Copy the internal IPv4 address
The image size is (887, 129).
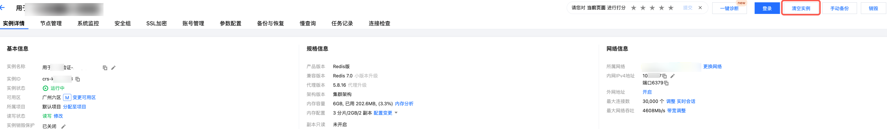(x=665, y=76)
